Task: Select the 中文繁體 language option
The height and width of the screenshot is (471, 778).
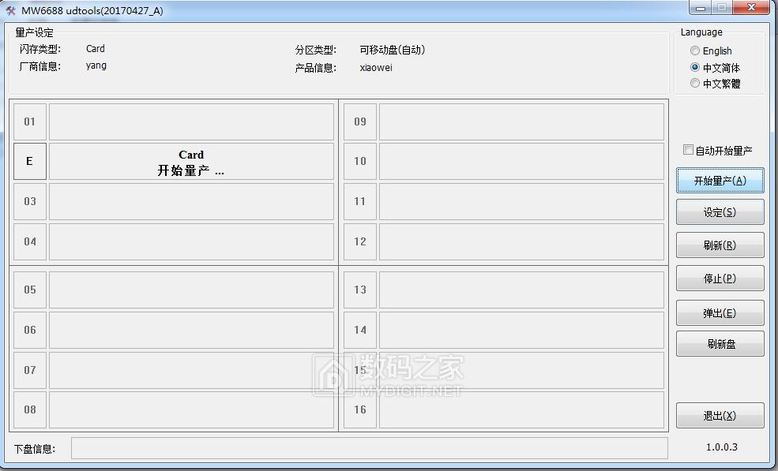Action: [695, 84]
